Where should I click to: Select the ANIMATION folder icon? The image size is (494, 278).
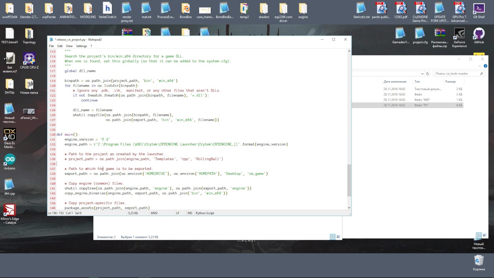(68, 11)
